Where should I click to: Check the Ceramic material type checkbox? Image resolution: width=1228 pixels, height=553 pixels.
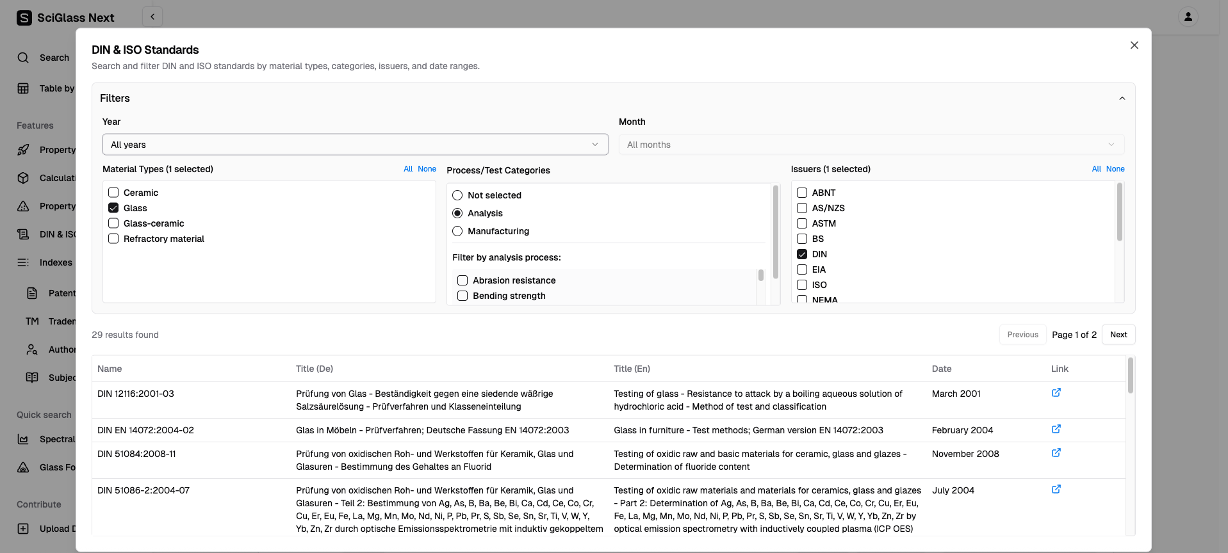pyautogui.click(x=113, y=193)
